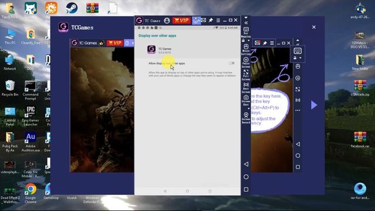Open the Control Panel desktop icon

[x=10, y=116]
